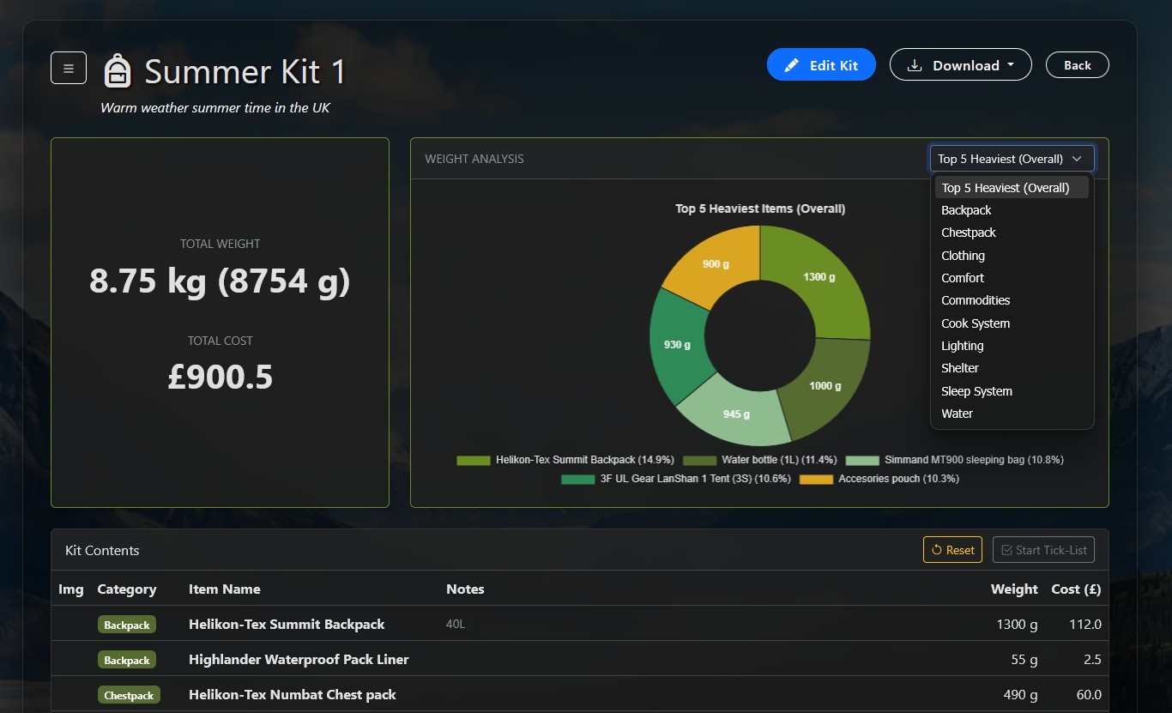
Task: Click the 1300 g donut chart segment
Action: click(819, 276)
